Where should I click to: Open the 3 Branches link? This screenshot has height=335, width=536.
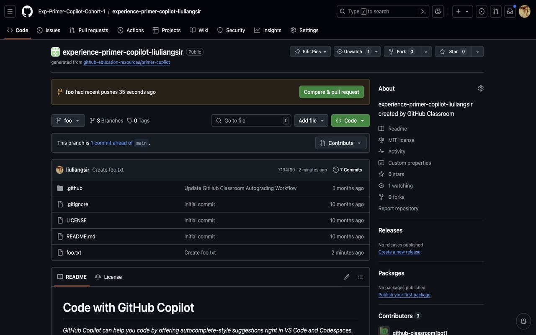[106, 121]
